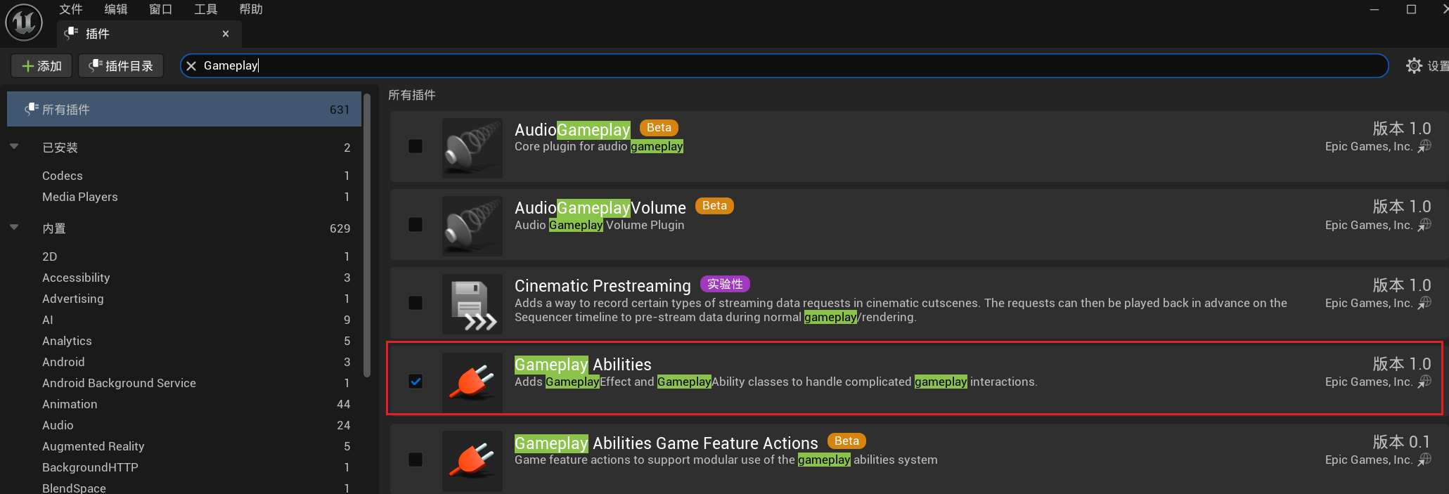The image size is (1449, 494).
Task: Click the 设置 button label
Action: click(x=1438, y=66)
